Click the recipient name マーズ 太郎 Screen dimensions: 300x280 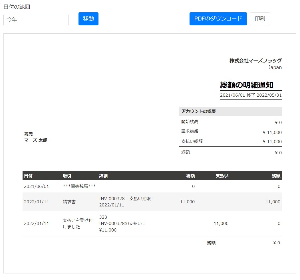(36, 140)
